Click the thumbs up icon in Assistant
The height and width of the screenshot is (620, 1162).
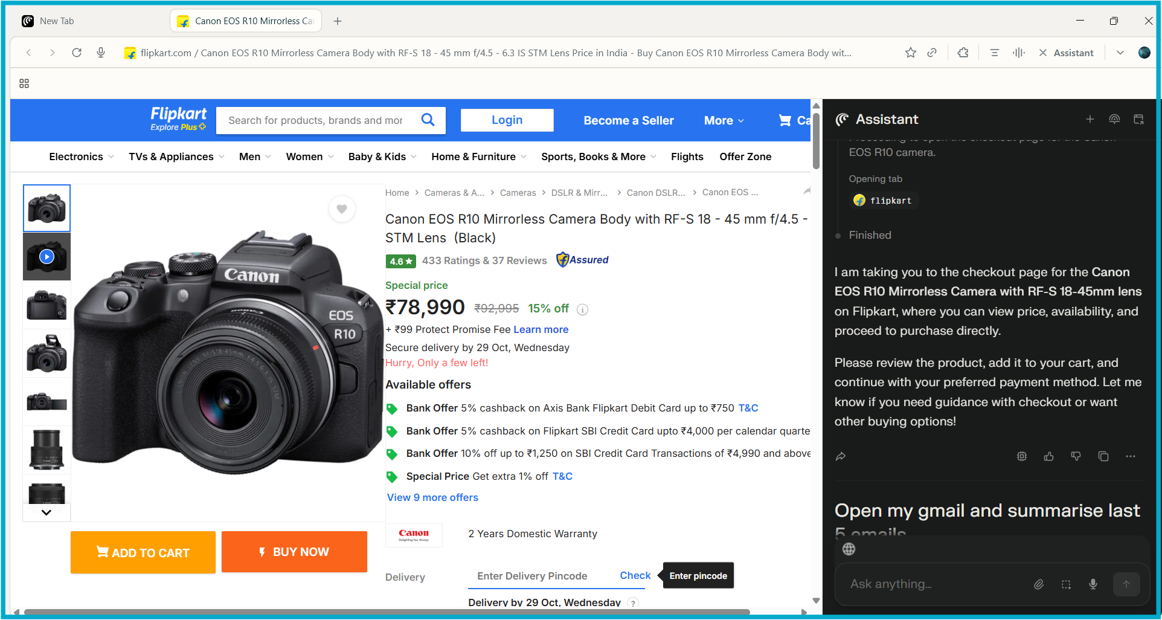(x=1048, y=457)
